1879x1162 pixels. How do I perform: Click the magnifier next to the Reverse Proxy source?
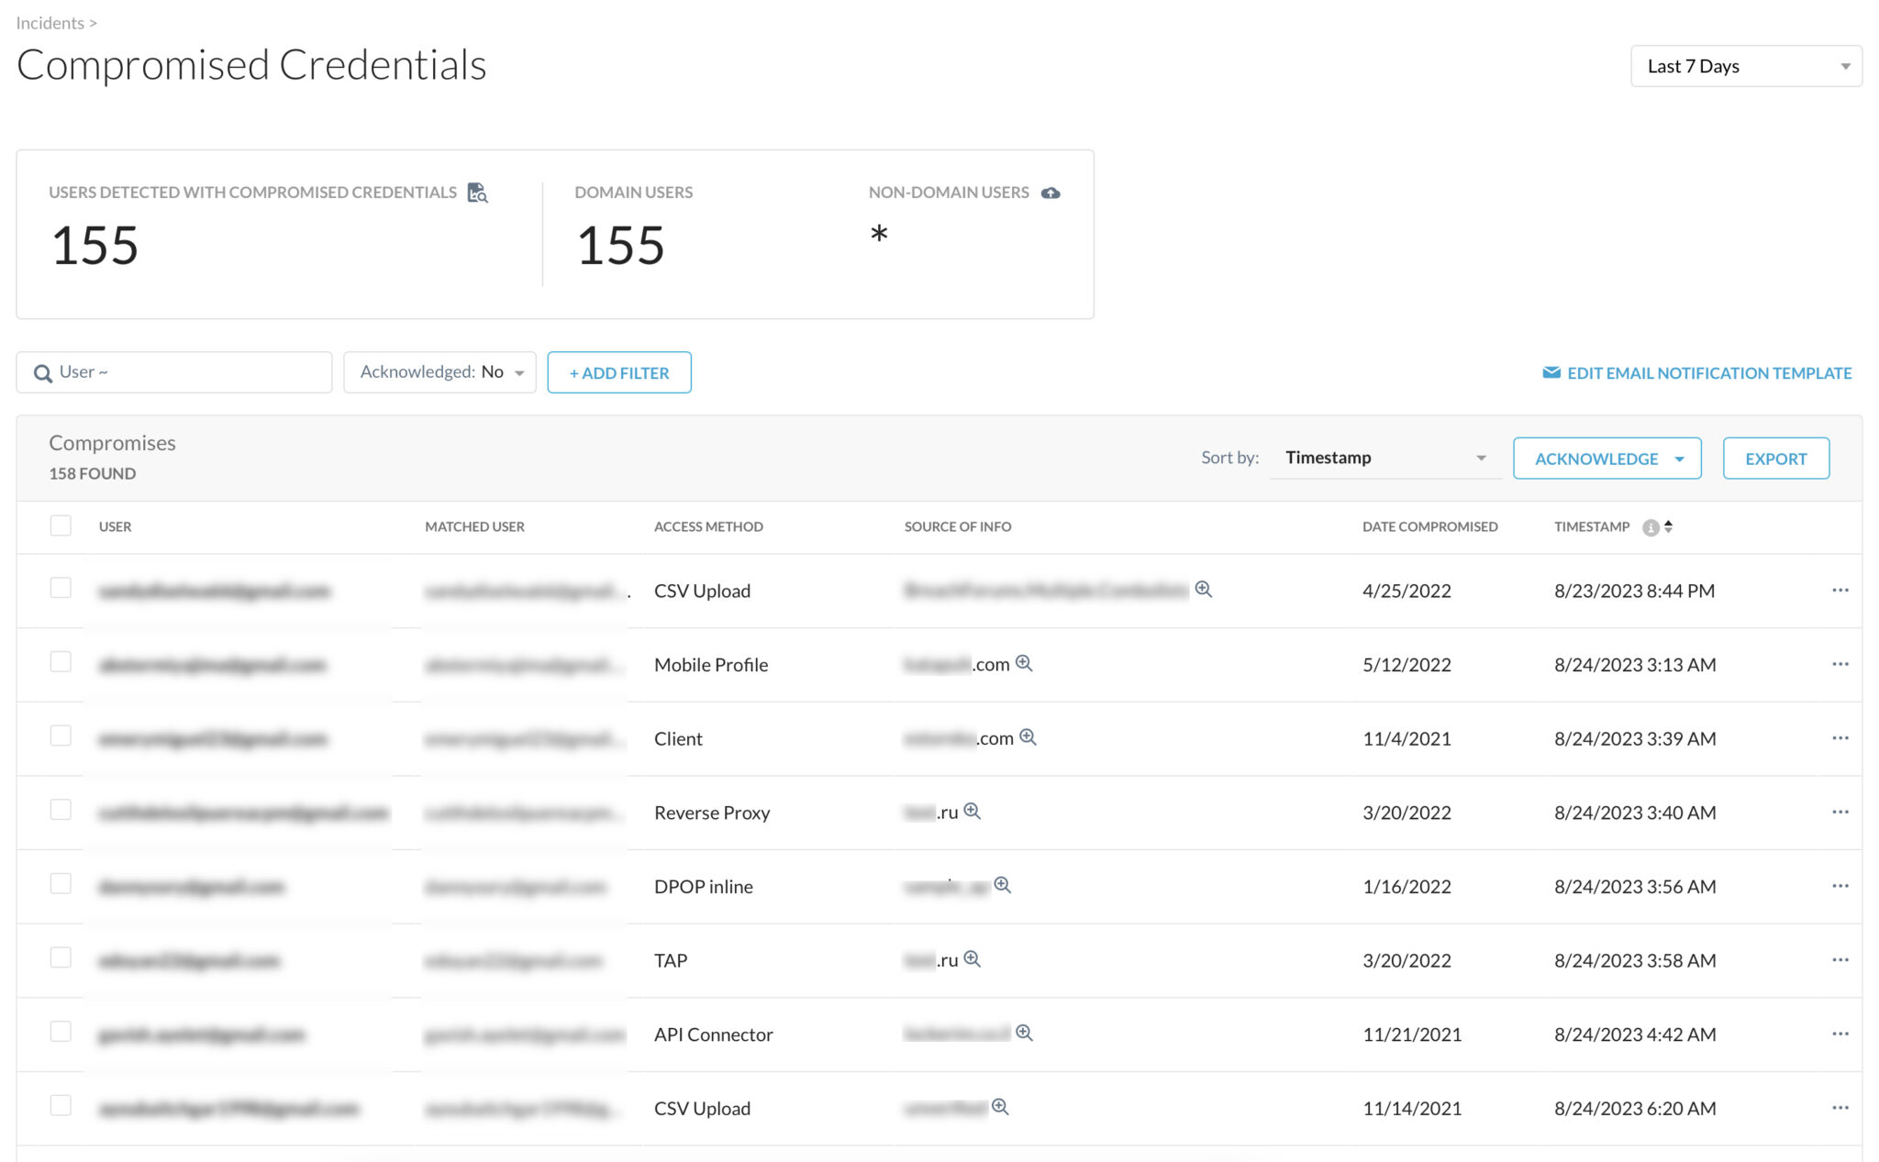(x=974, y=811)
